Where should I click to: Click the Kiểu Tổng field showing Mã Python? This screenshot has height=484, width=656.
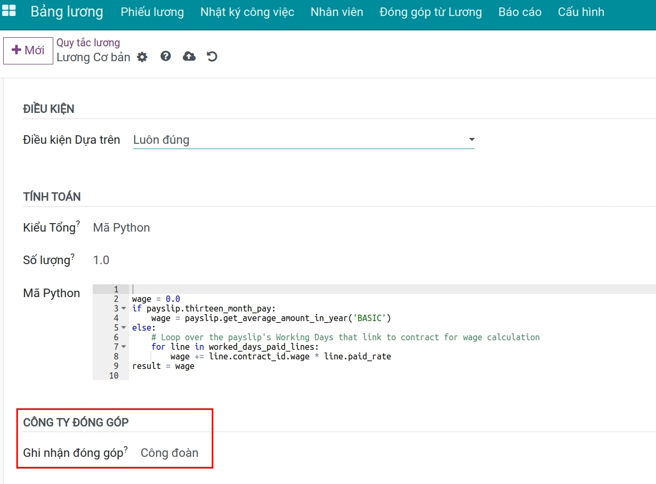point(122,228)
